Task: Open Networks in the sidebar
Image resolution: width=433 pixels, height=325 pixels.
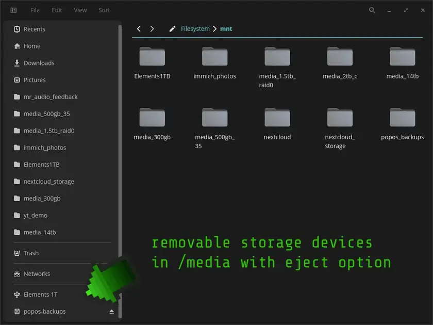Action: 63,273
